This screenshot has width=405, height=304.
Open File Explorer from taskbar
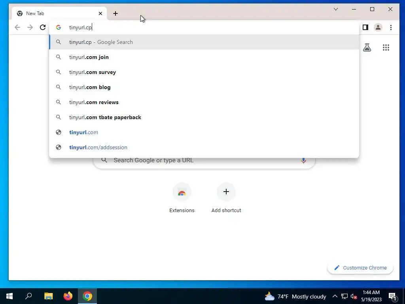(48, 296)
